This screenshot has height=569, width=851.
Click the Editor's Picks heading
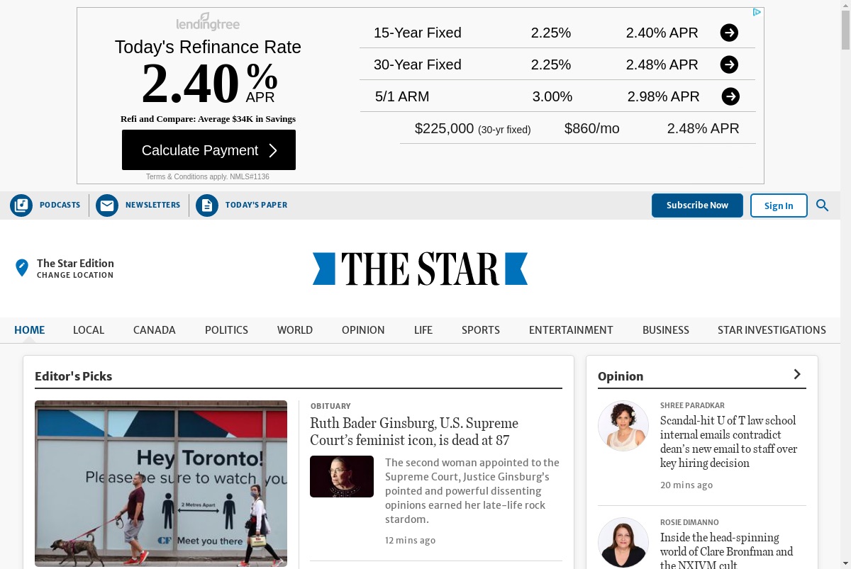click(73, 376)
